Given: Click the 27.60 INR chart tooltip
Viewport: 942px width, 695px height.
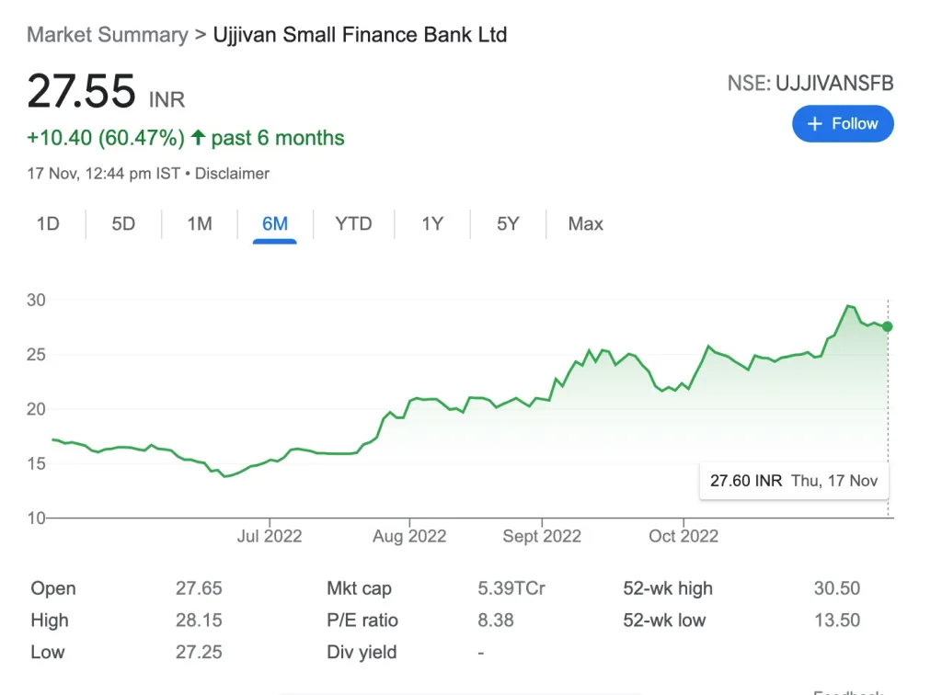Looking at the screenshot, I should click(794, 481).
